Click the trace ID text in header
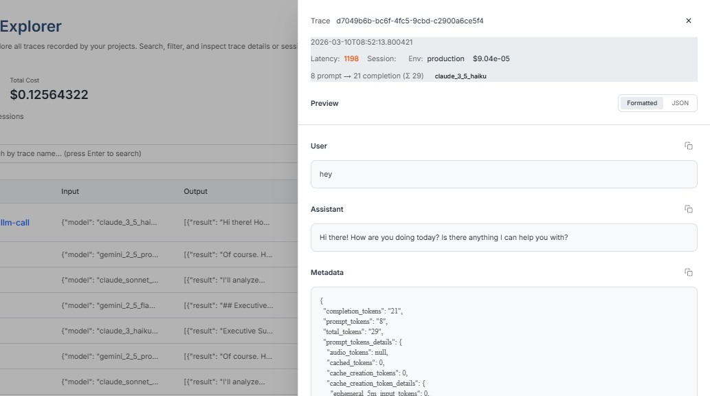 coord(410,21)
